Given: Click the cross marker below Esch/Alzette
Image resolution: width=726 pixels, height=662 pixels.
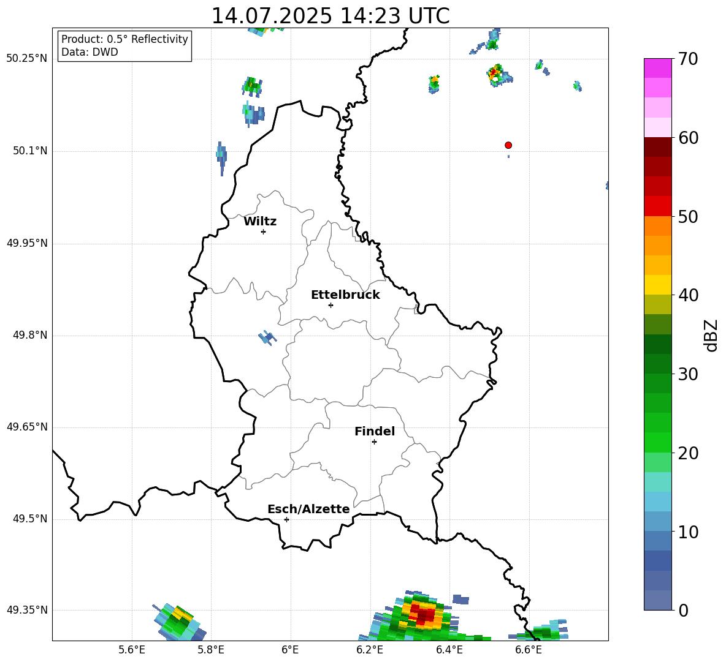Looking at the screenshot, I should pyautogui.click(x=286, y=519).
